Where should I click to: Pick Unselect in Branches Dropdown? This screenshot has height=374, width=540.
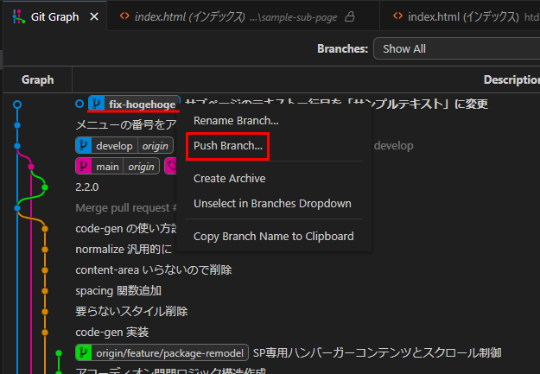point(272,204)
